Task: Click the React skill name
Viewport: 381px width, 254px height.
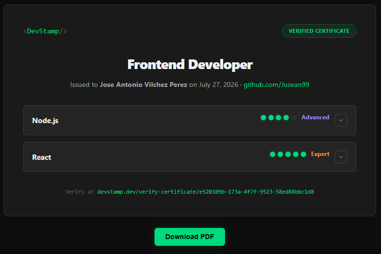Action: click(42, 157)
